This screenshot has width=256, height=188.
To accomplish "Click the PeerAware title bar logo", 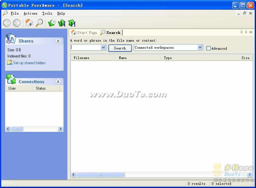I will pyautogui.click(x=5, y=5).
